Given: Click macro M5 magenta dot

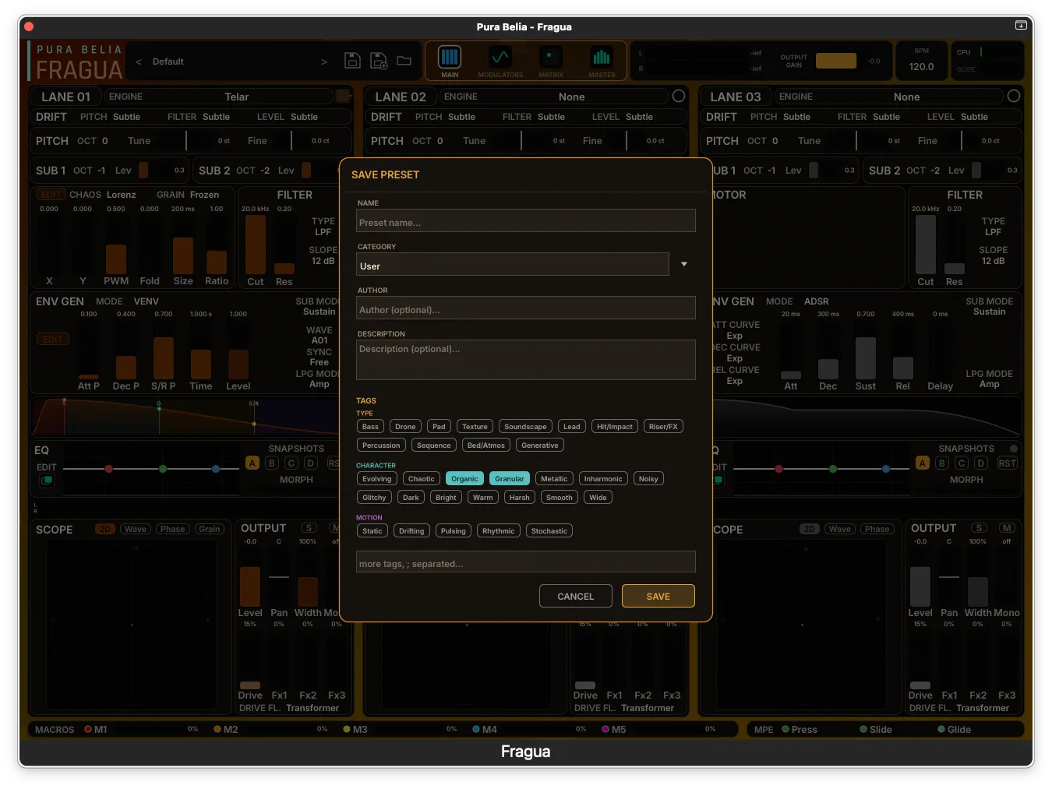Looking at the screenshot, I should (605, 729).
